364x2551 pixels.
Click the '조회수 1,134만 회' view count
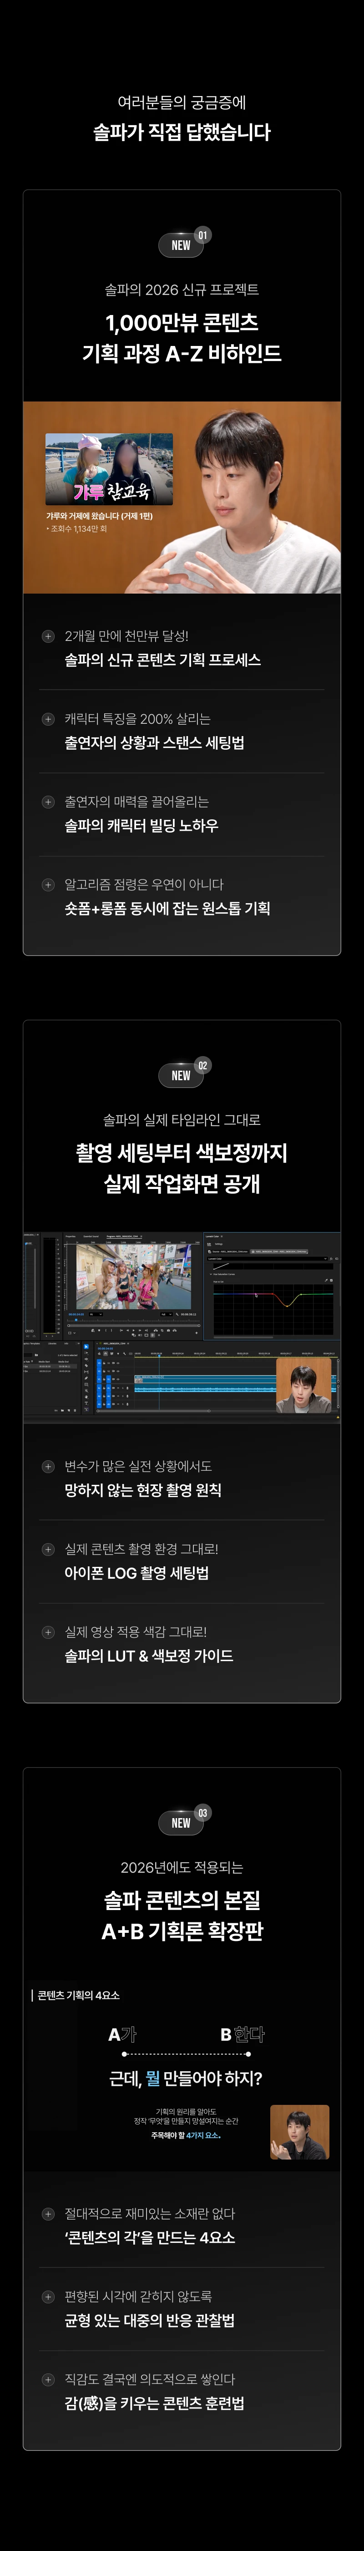[x=77, y=529]
